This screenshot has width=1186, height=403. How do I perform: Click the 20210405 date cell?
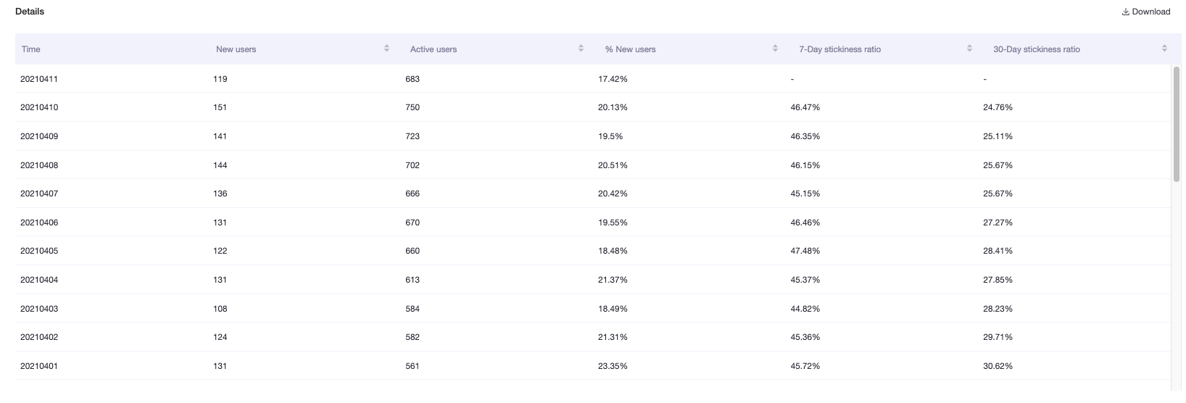pyautogui.click(x=39, y=251)
